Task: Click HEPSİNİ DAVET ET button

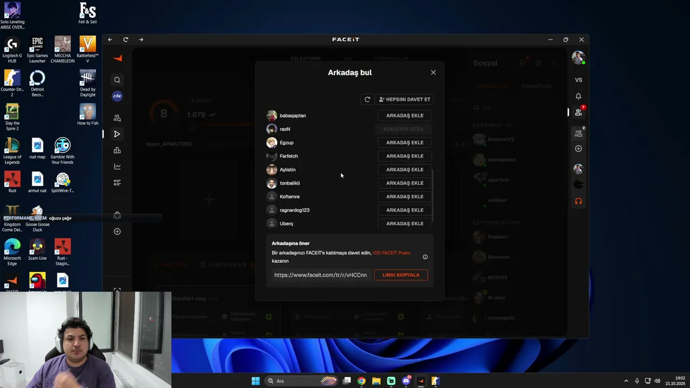Action: 404,99
